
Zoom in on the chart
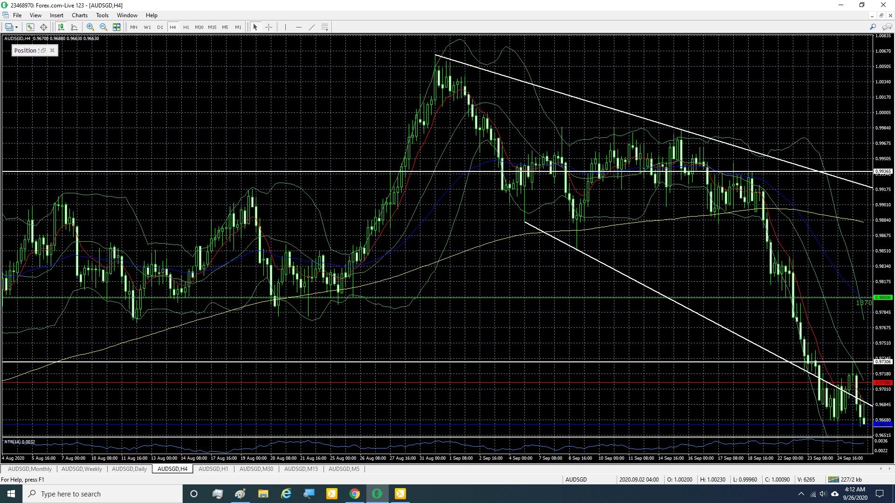(x=90, y=27)
